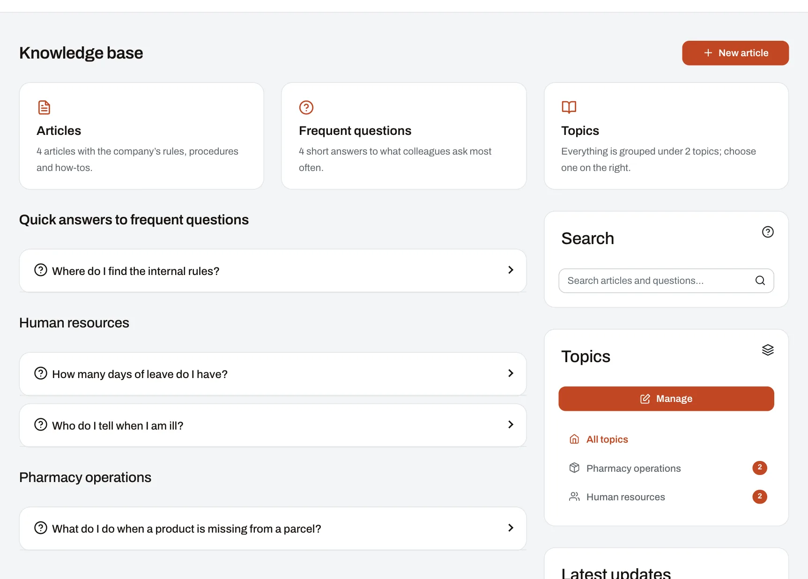Click the magnifier icon in search box
The height and width of the screenshot is (579, 808).
click(760, 280)
